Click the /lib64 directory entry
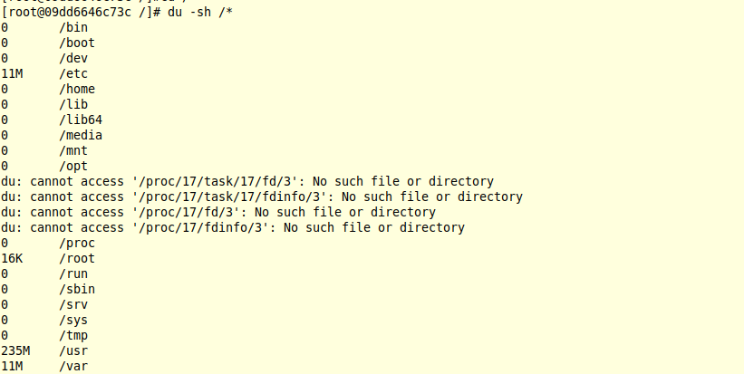Image resolution: width=744 pixels, height=374 pixels. (x=81, y=120)
